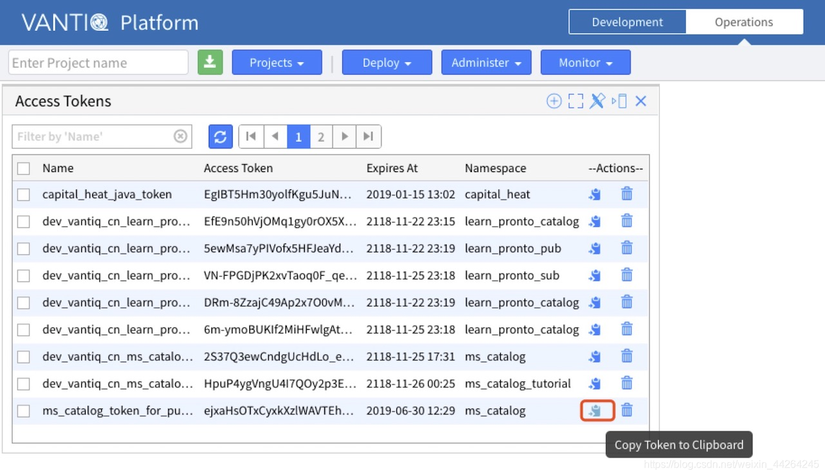Copy the capital_heat_java_token token to clipboard
This screenshot has width=825, height=476.
595,195
